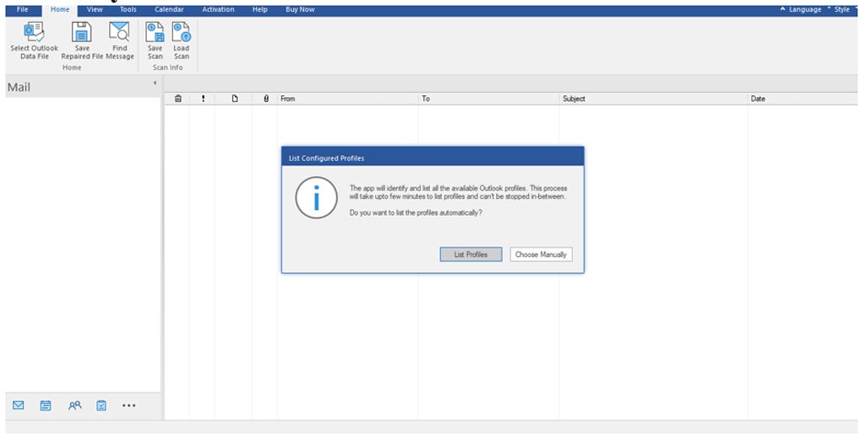Sort messages by Date column
The image size is (865, 440).
pyautogui.click(x=802, y=99)
